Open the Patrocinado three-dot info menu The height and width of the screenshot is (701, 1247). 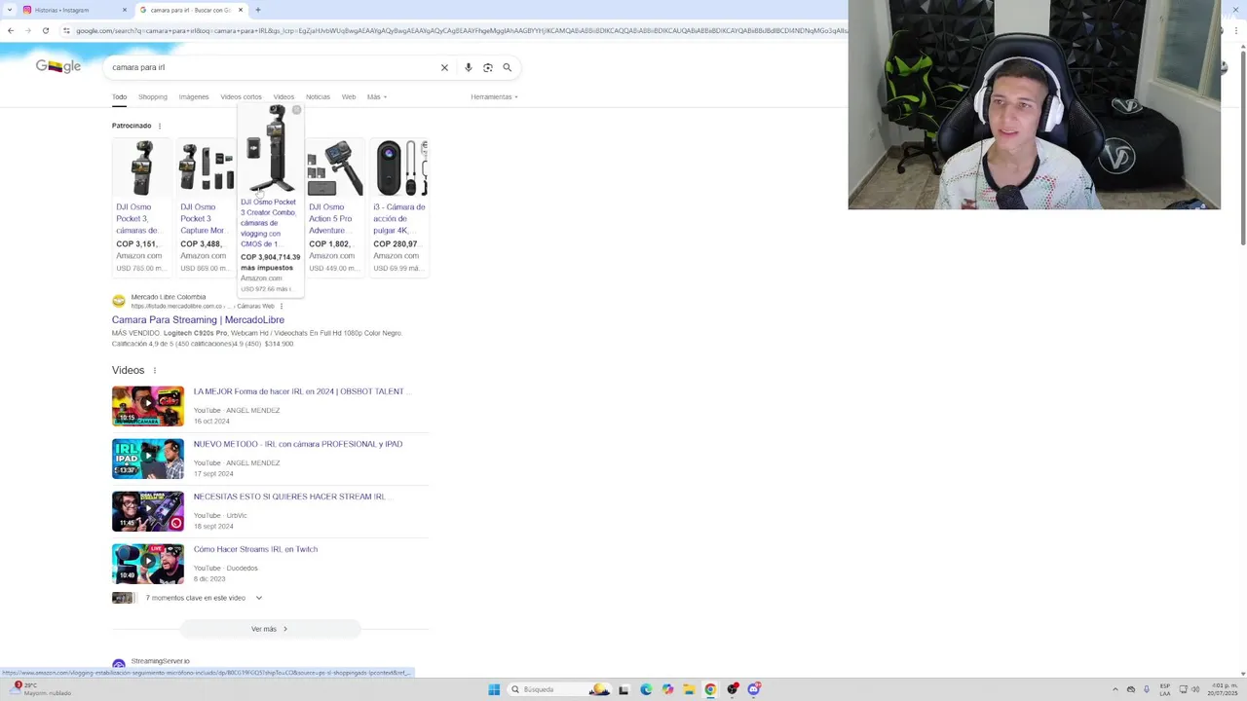point(160,126)
